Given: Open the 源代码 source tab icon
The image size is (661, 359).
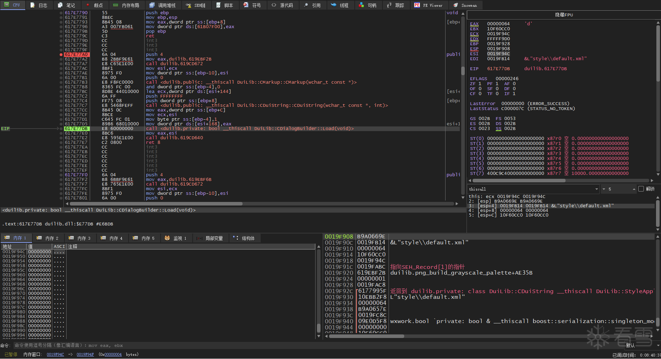Looking at the screenshot, I should [274, 5].
